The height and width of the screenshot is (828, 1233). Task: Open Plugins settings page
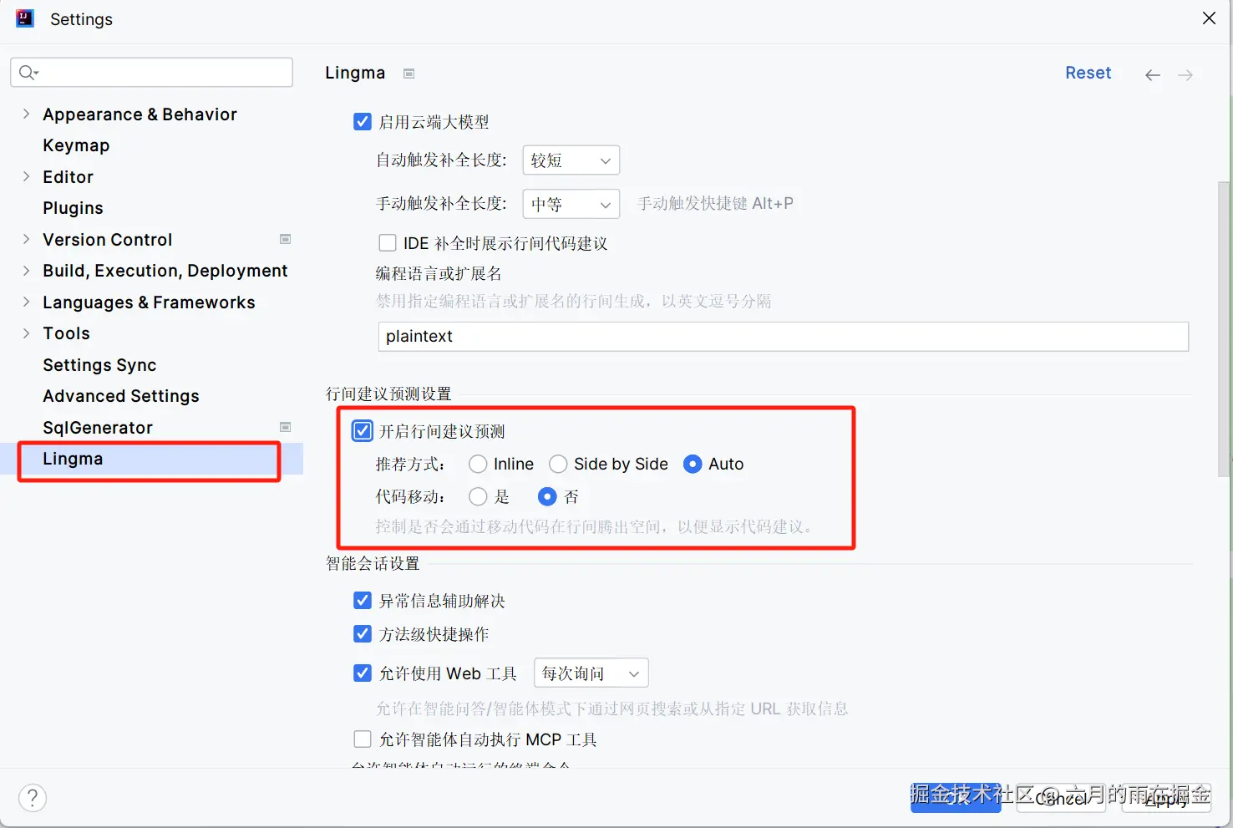click(x=73, y=208)
